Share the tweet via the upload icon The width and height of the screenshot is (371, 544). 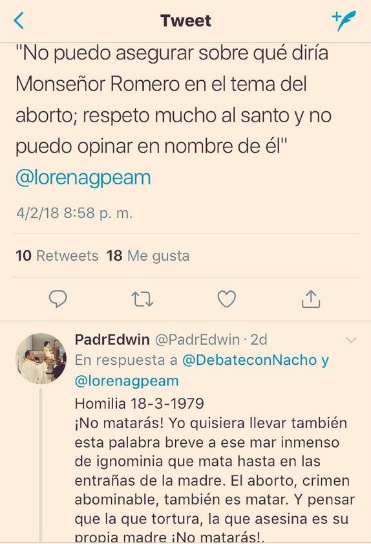click(311, 299)
